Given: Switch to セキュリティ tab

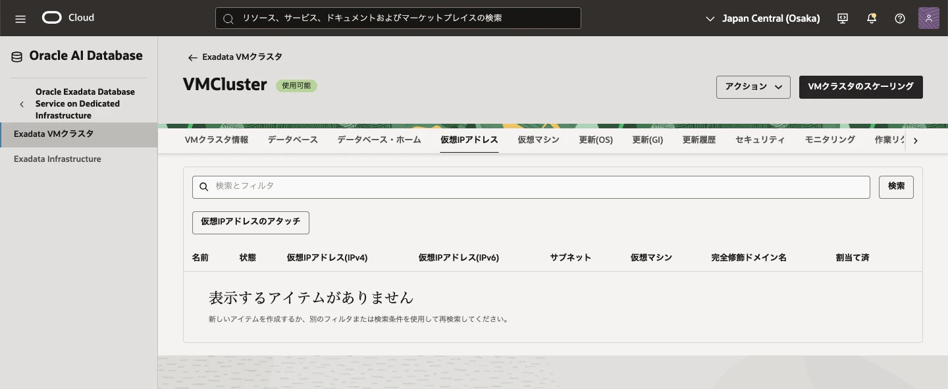Looking at the screenshot, I should (760, 140).
